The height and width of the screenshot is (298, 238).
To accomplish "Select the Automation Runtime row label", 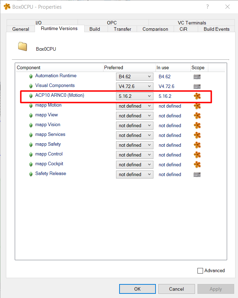I will pyautogui.click(x=56, y=76).
